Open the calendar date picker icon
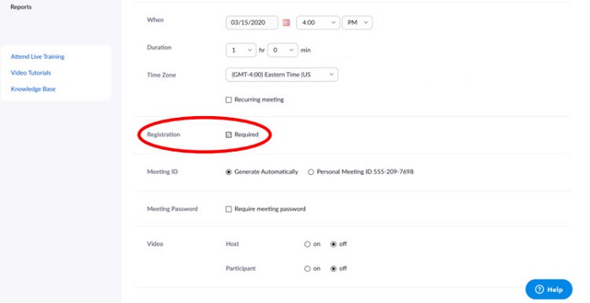Image resolution: width=590 pixels, height=303 pixels. (x=287, y=23)
